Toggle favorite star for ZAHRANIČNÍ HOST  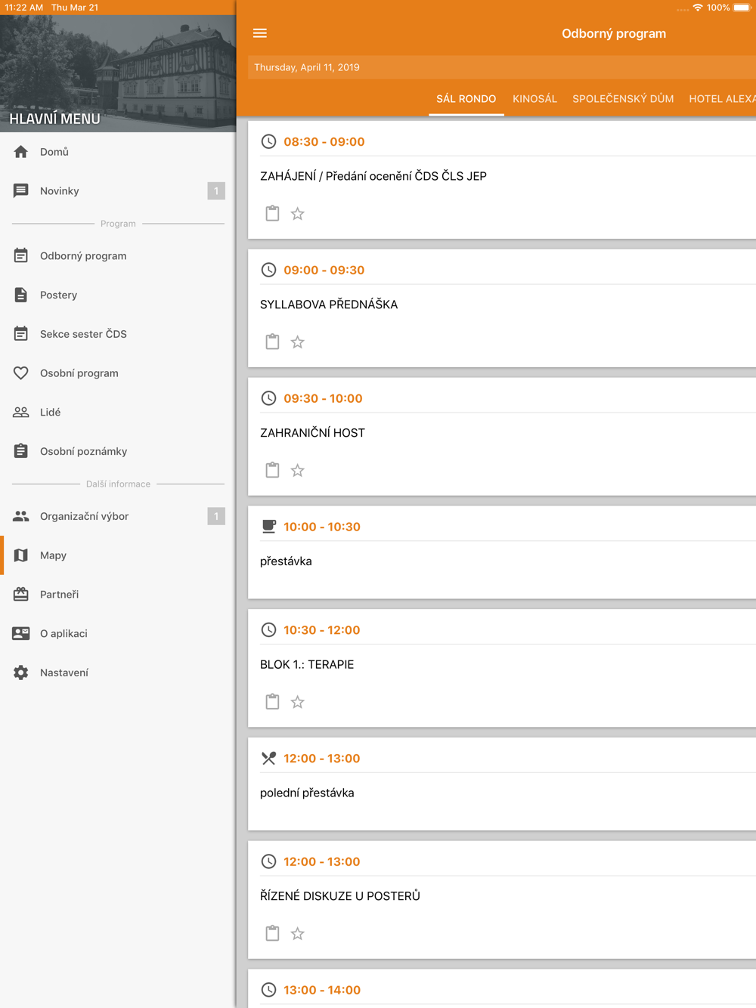[298, 471]
